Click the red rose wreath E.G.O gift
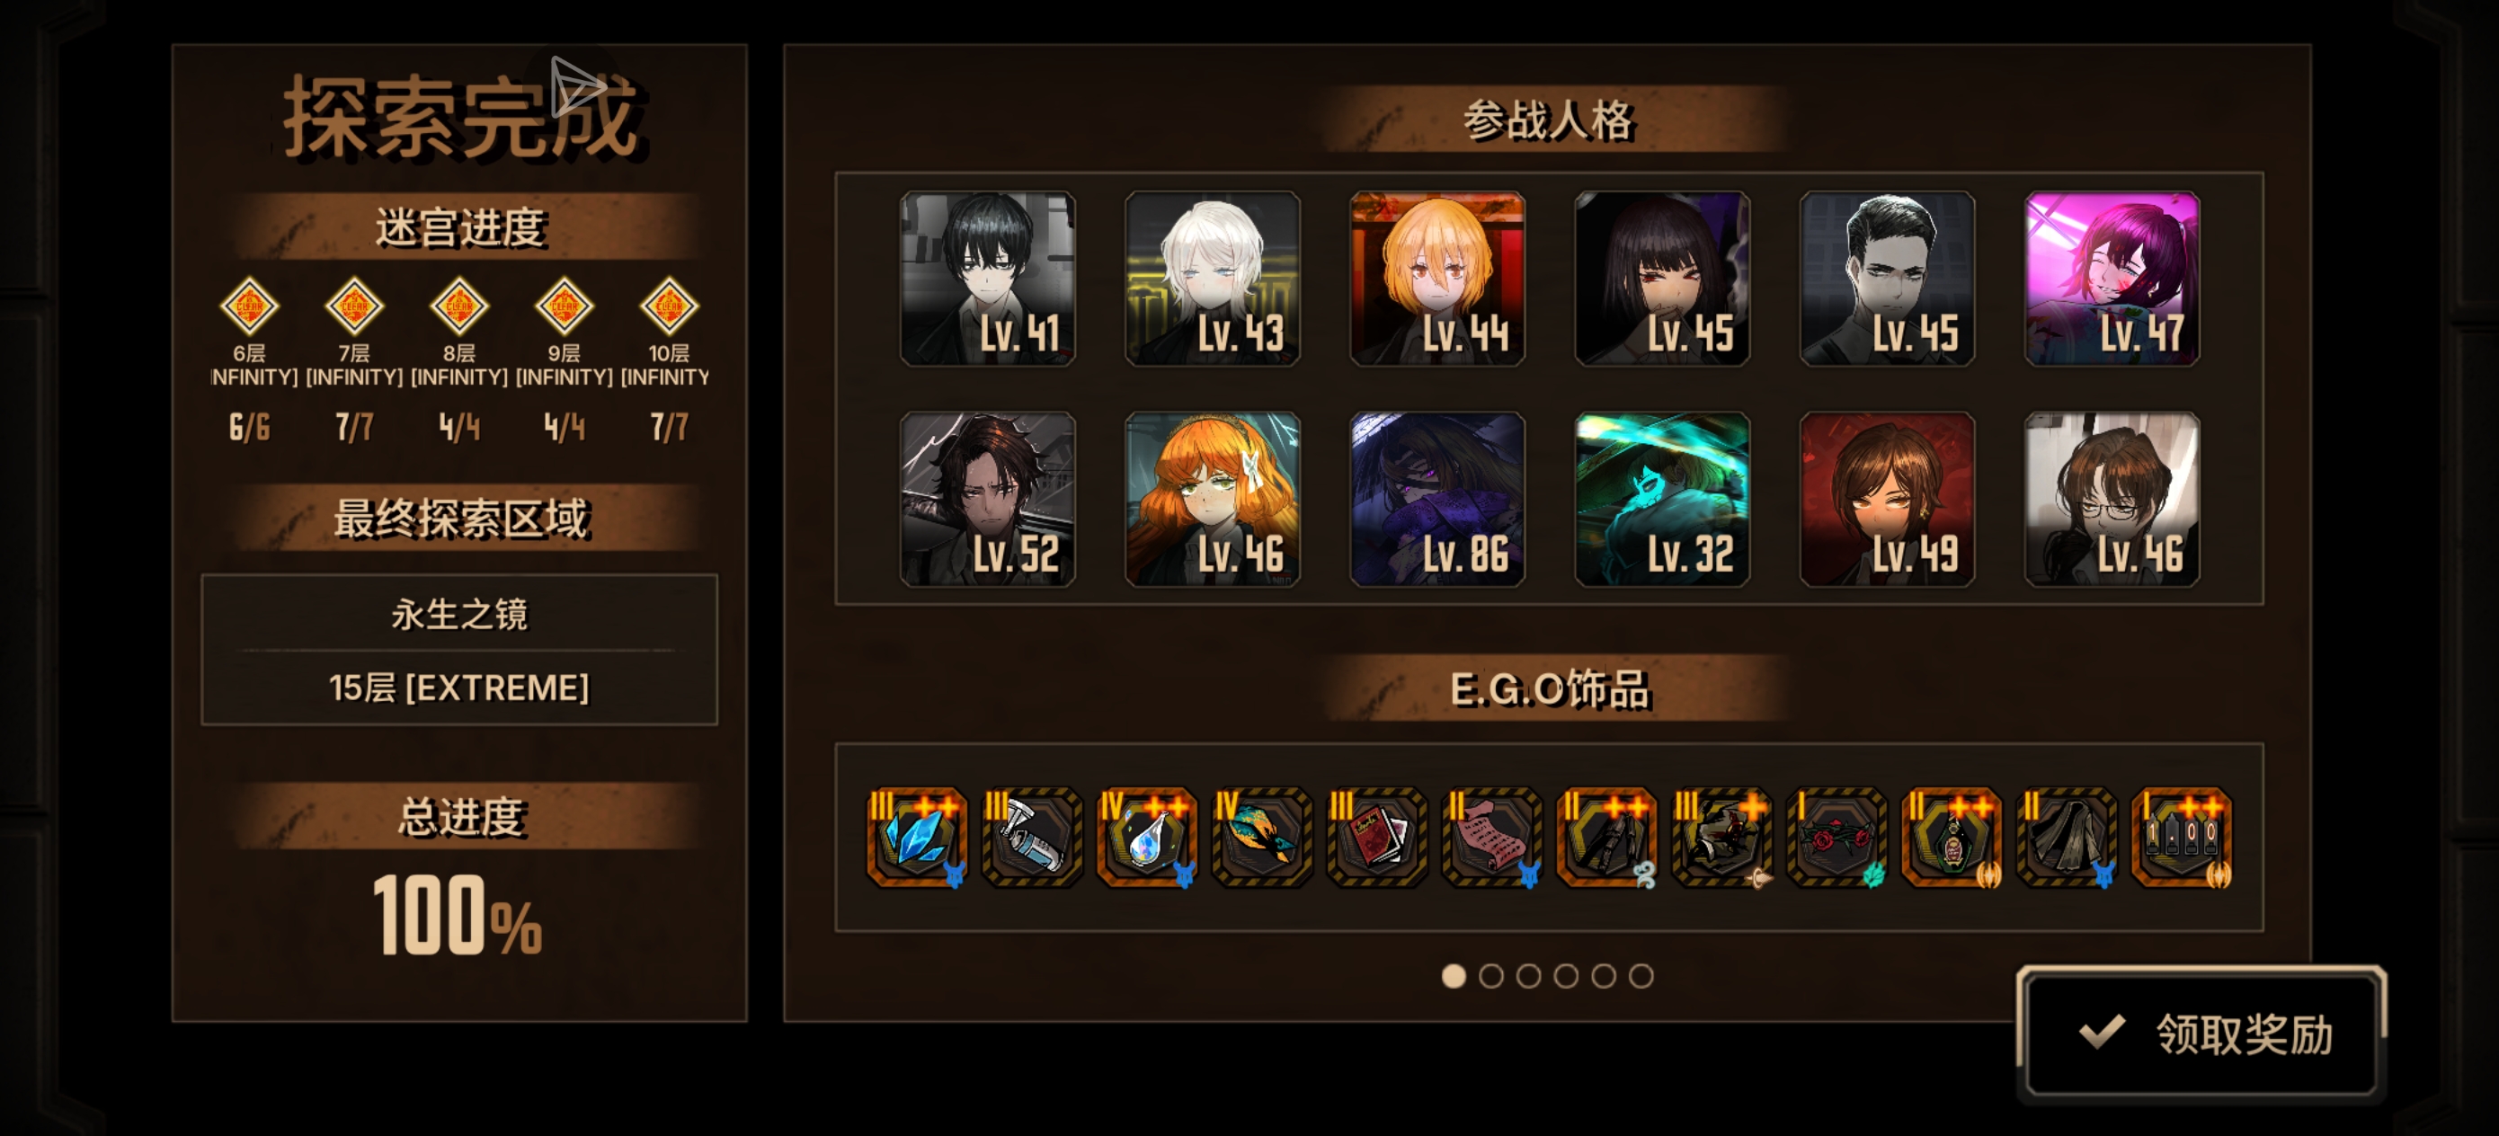 1836,838
